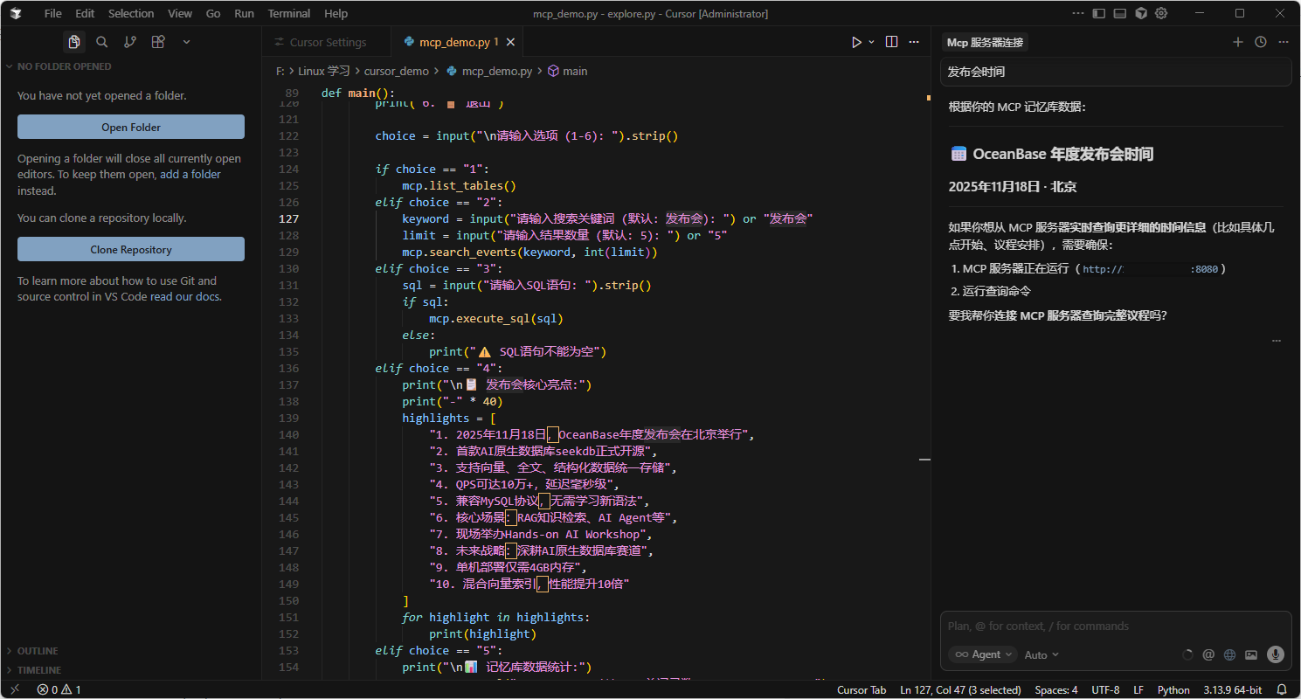
Task: Click the @ add context icon
Action: (x=1208, y=654)
